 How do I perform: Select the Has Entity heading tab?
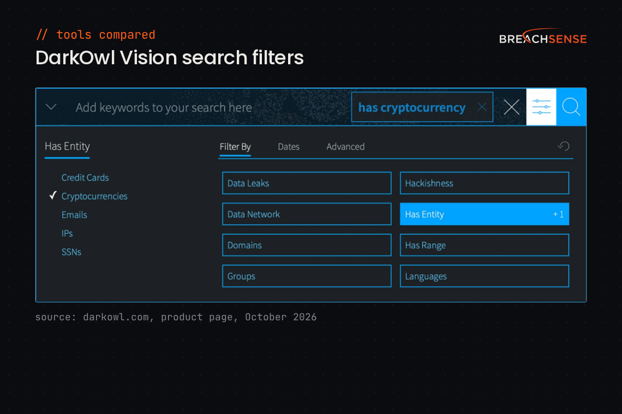point(67,147)
